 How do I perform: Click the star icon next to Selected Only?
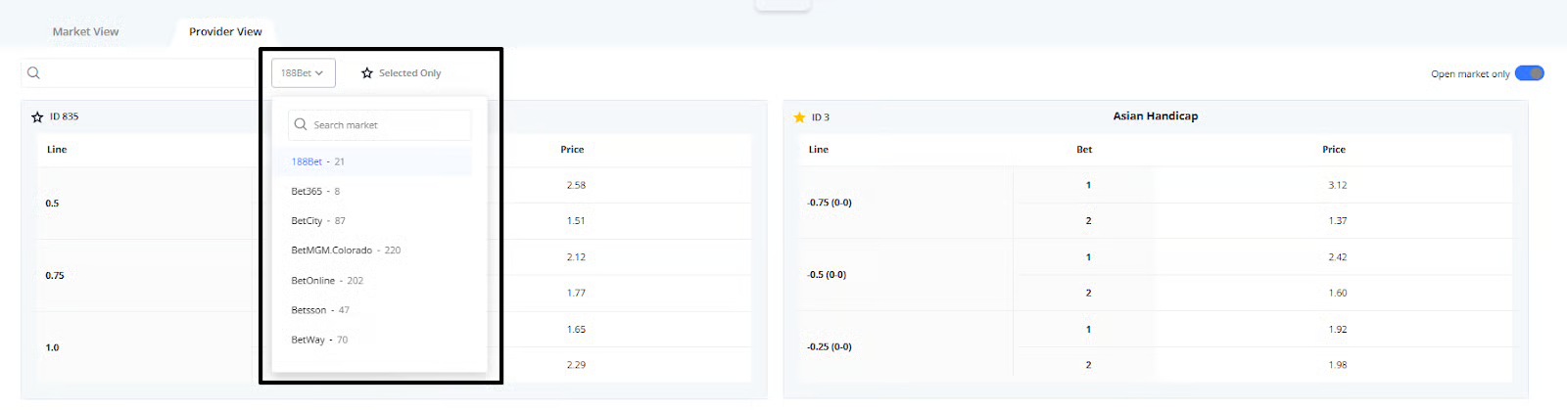[367, 73]
